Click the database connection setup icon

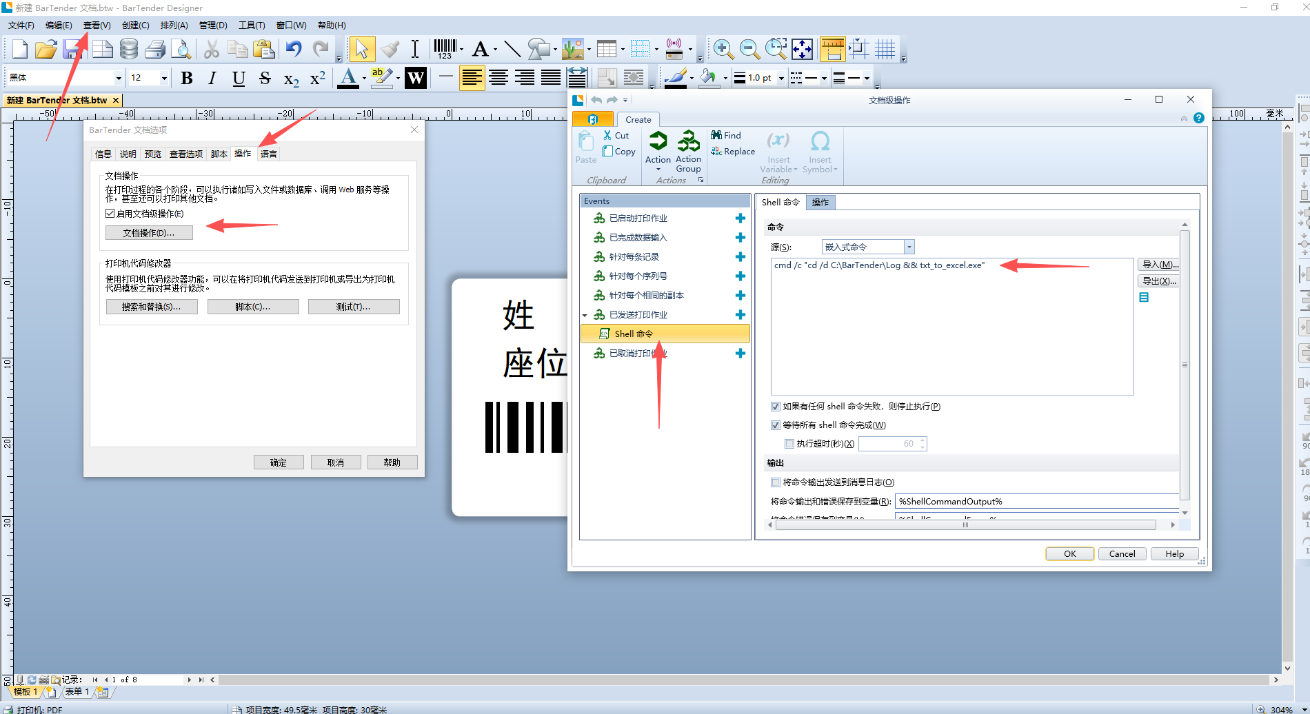click(x=128, y=49)
